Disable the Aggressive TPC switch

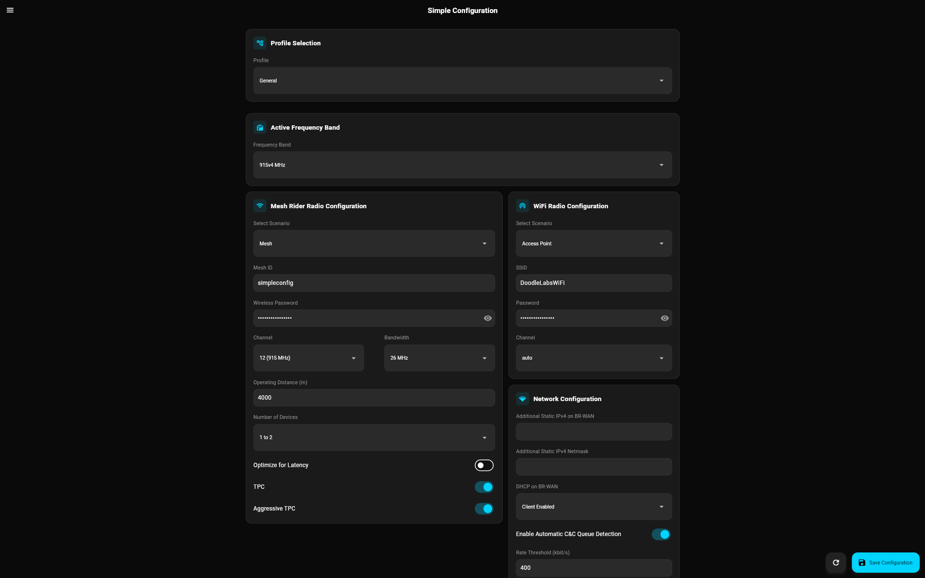coord(484,509)
